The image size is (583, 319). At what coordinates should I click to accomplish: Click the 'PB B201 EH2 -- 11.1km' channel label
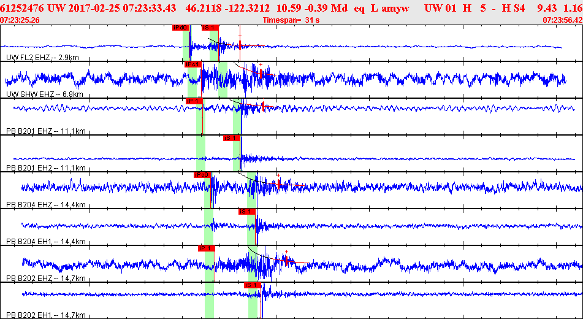click(46, 168)
